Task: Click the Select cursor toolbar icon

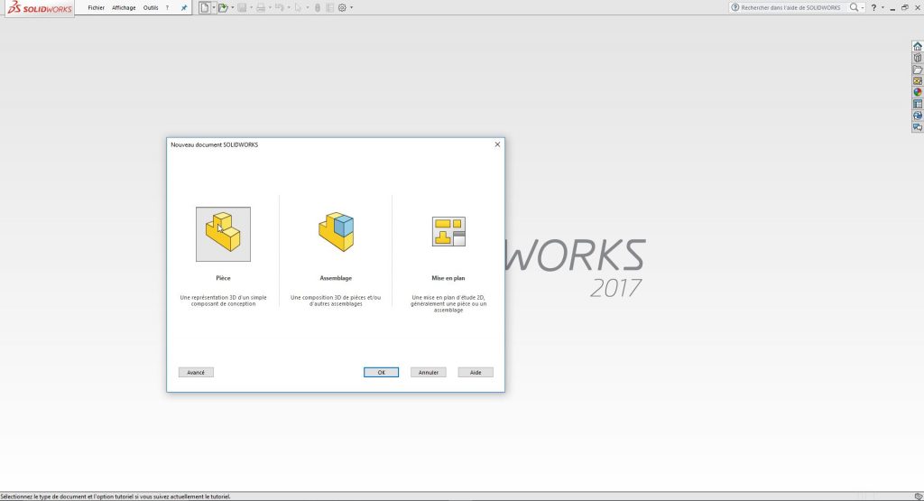Action: pyautogui.click(x=298, y=7)
